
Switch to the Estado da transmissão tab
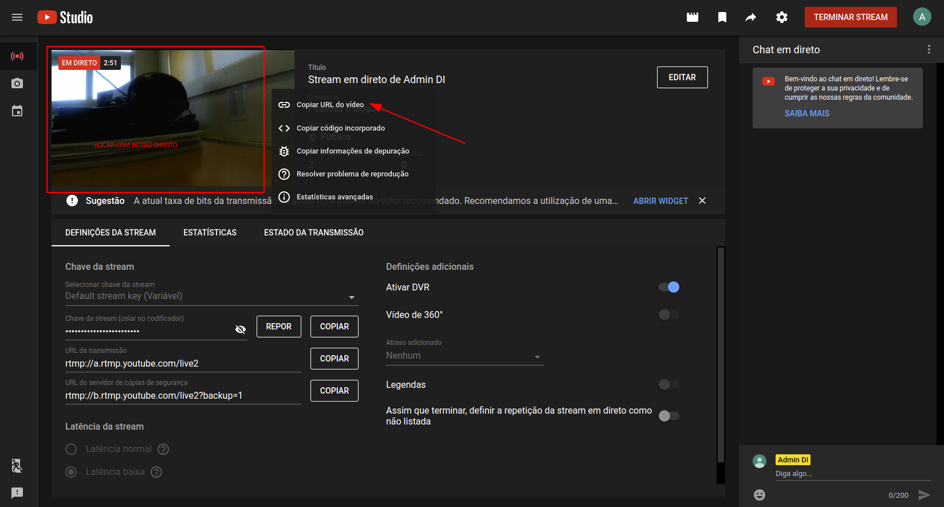click(314, 233)
